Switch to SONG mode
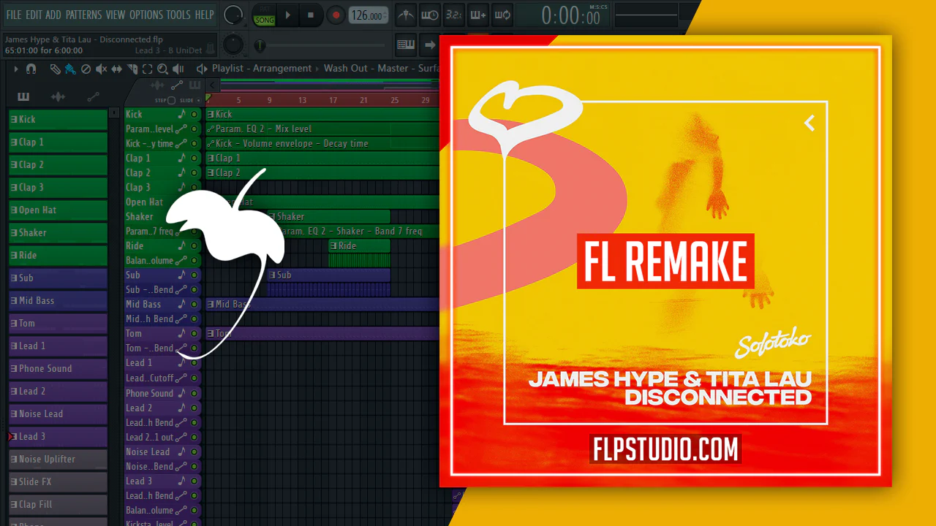Viewport: 936px width, 526px height. pos(264,20)
